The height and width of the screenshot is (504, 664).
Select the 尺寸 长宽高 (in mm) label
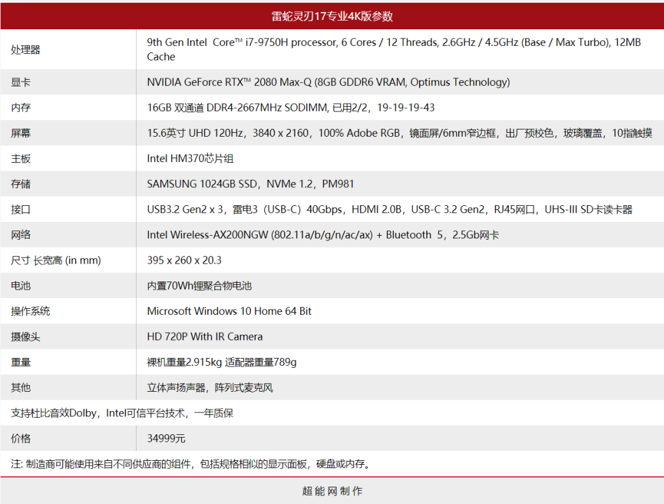coord(56,260)
